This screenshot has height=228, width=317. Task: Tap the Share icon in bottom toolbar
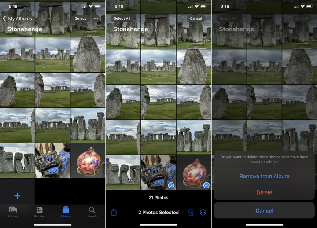click(114, 212)
